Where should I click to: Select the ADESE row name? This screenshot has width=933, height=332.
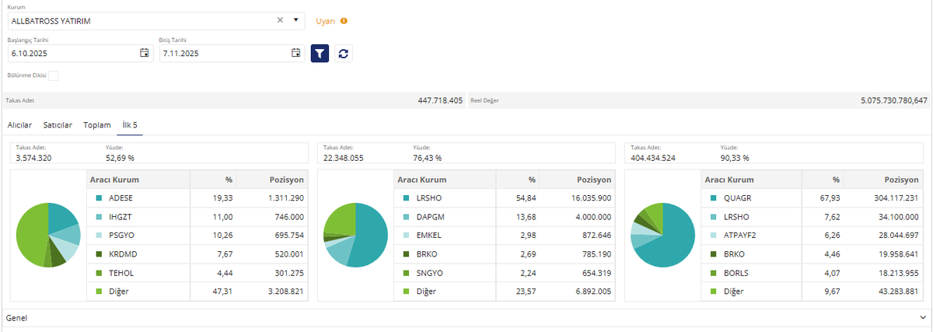121,198
